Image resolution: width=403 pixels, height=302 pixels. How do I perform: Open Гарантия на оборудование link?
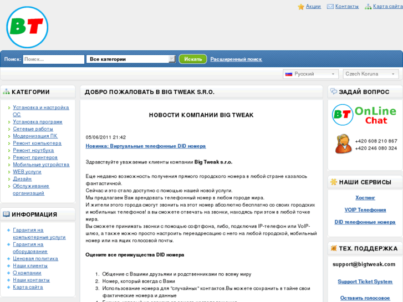[30, 248]
